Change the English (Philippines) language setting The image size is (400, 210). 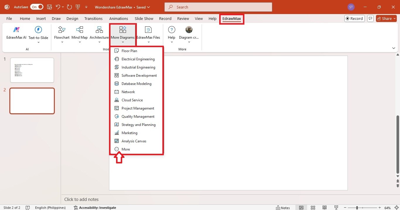pyautogui.click(x=50, y=208)
